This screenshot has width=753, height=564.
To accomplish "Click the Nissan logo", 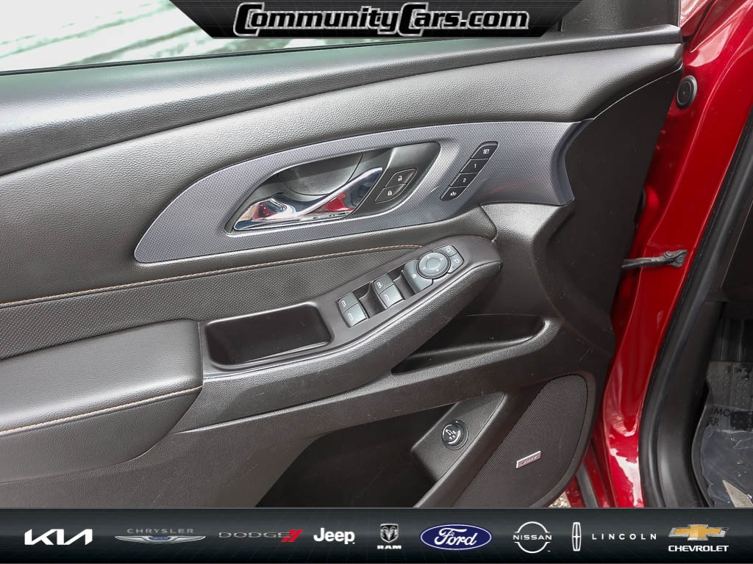I will 532,537.
